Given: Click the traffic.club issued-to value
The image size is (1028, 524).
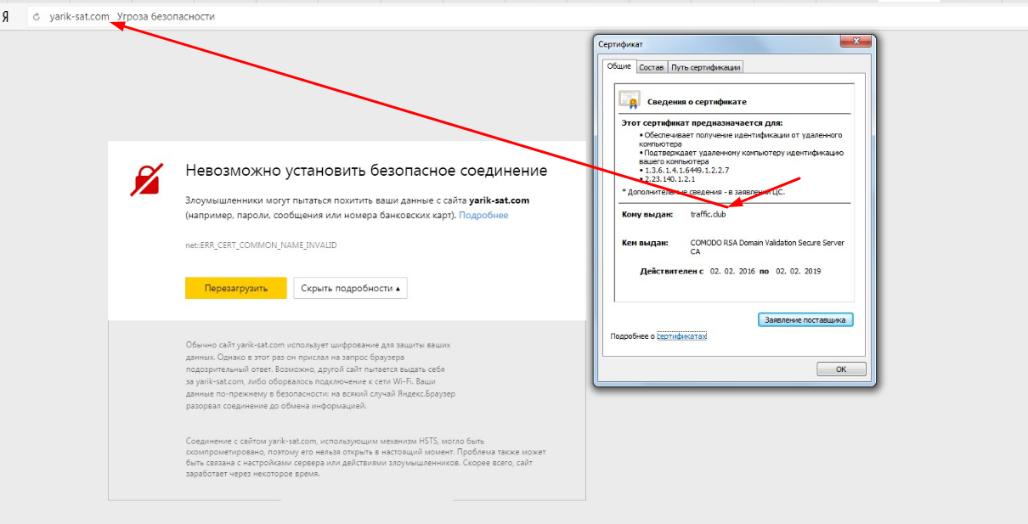Looking at the screenshot, I should [708, 215].
